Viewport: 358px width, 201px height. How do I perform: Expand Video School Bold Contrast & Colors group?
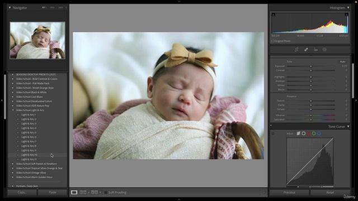(13, 79)
